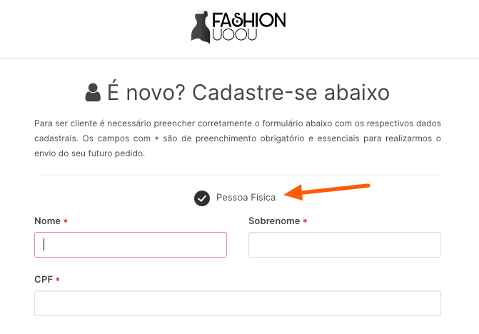
Task: Click the orange arrow pointing at Pessoa Física
Action: point(327,191)
